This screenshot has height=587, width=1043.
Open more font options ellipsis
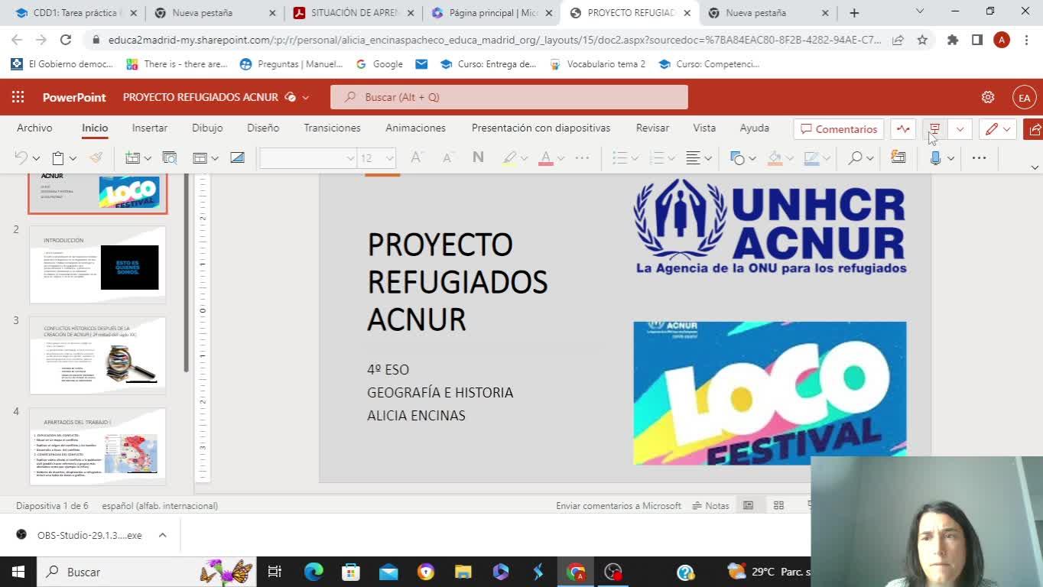[x=582, y=157]
